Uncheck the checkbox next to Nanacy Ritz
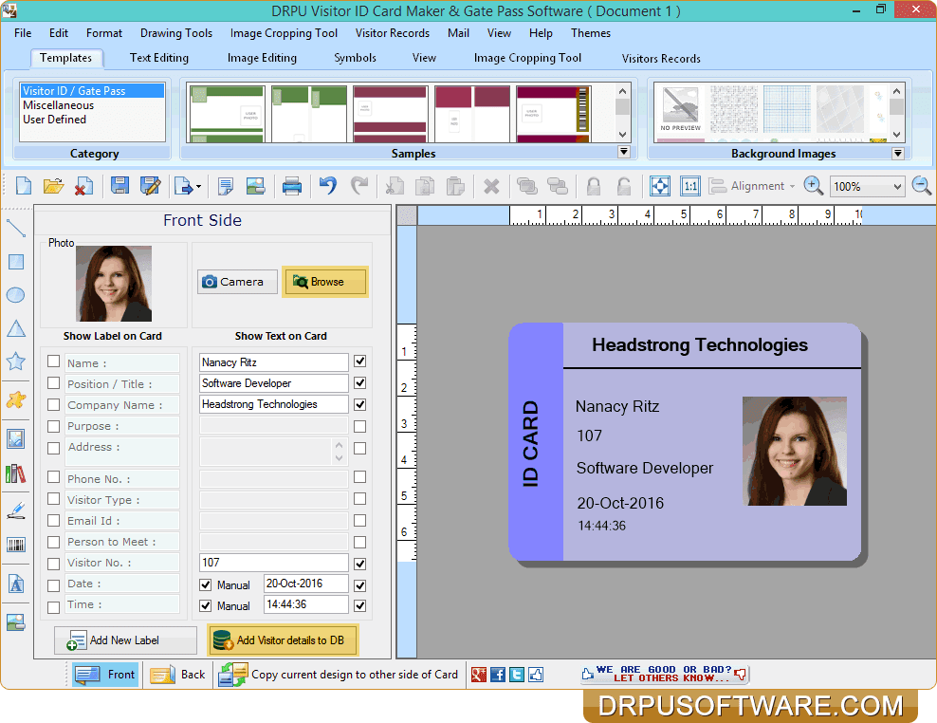The height and width of the screenshot is (723, 937). point(358,361)
